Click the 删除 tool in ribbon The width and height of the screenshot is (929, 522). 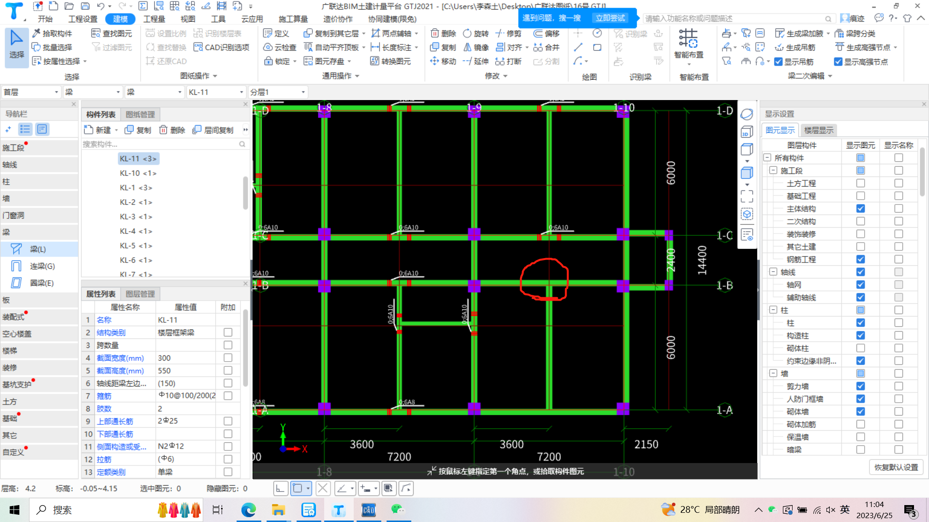click(x=444, y=33)
